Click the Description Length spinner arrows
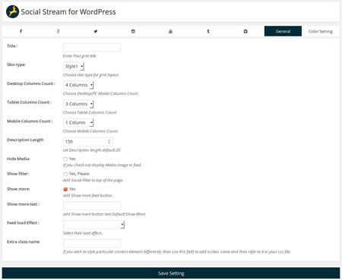This screenshot has height=280, width=342. [x=109, y=142]
